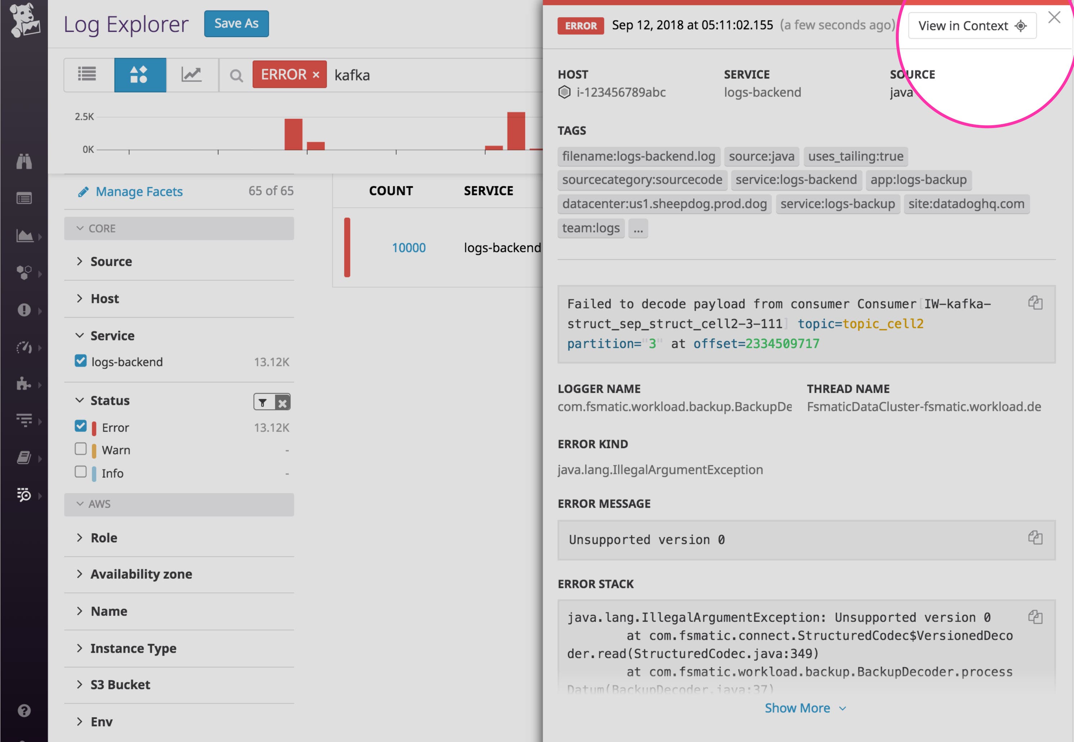Screen dimensions: 1074x742
Task: Open the Dashboards graph icon in sidebar
Action: tap(24, 236)
